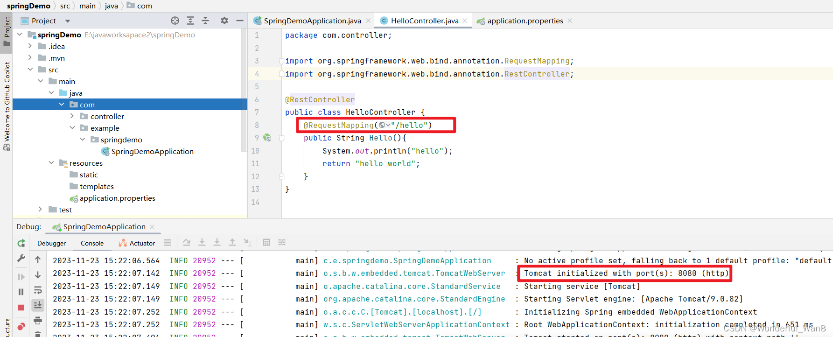Image resolution: width=833 pixels, height=337 pixels.
Task: Toggle scroll to end of console
Action: tap(38, 305)
